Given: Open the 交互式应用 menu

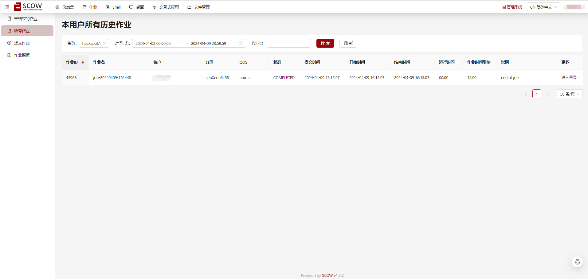Looking at the screenshot, I should tap(166, 7).
